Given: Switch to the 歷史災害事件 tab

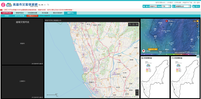Looking at the screenshot, I should click(x=58, y=13).
